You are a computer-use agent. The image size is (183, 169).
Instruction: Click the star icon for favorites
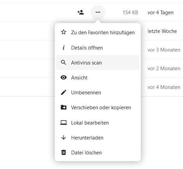tap(64, 32)
